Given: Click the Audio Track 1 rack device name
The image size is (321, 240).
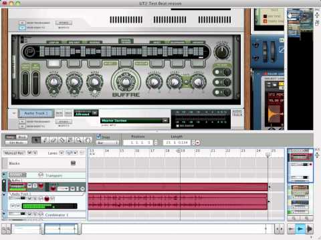Looking at the screenshot, I should [x=36, y=113].
